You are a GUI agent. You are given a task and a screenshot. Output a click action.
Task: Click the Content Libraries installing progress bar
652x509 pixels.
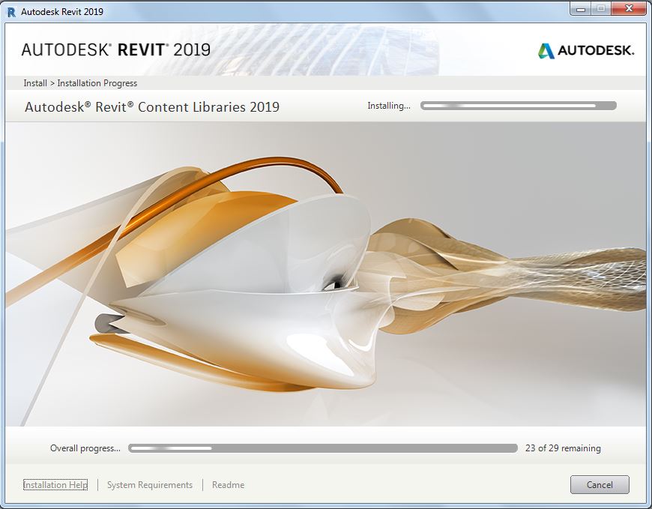(518, 106)
